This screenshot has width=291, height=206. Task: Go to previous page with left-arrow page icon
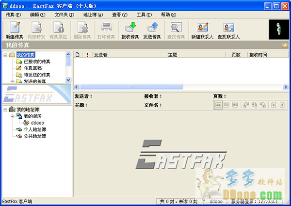tap(274, 105)
